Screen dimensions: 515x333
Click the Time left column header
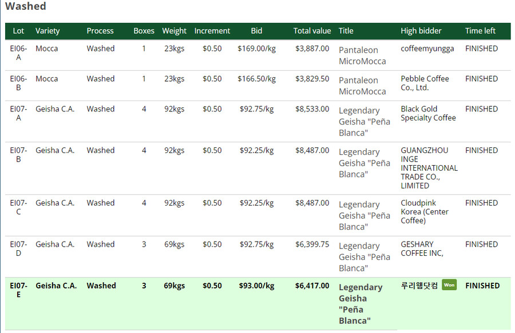480,31
